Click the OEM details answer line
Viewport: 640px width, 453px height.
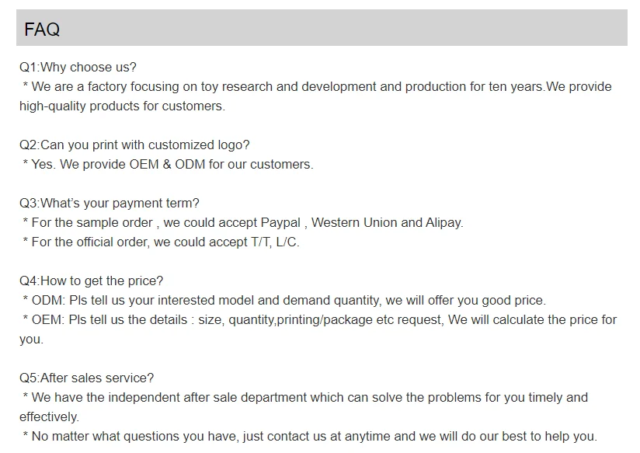[x=319, y=319]
